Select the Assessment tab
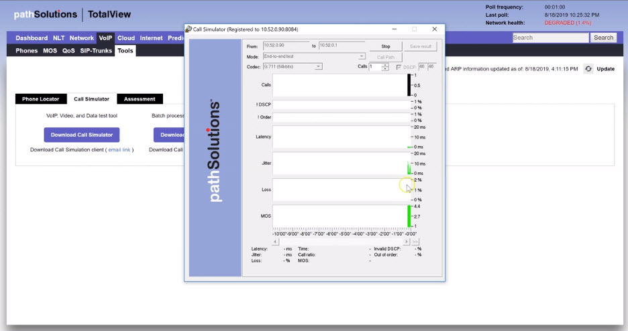The image size is (628, 331). (x=140, y=99)
